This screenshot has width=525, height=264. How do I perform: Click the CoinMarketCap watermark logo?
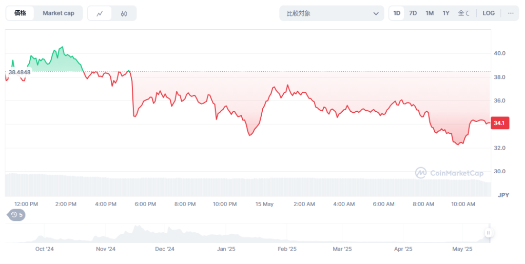click(x=449, y=173)
